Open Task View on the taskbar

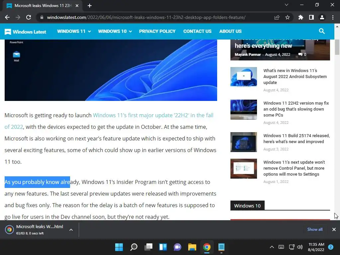tap(148, 247)
